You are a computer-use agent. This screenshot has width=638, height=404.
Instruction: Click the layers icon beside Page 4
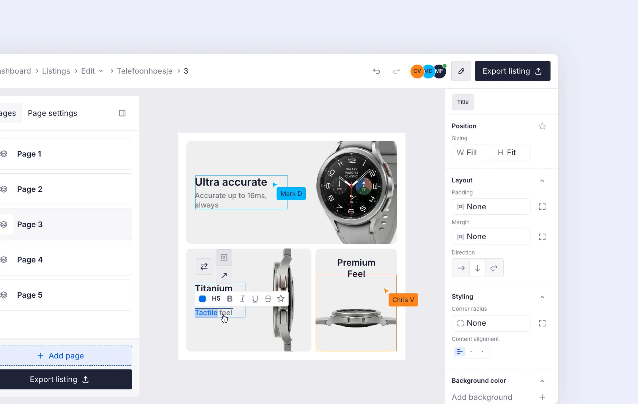point(4,260)
